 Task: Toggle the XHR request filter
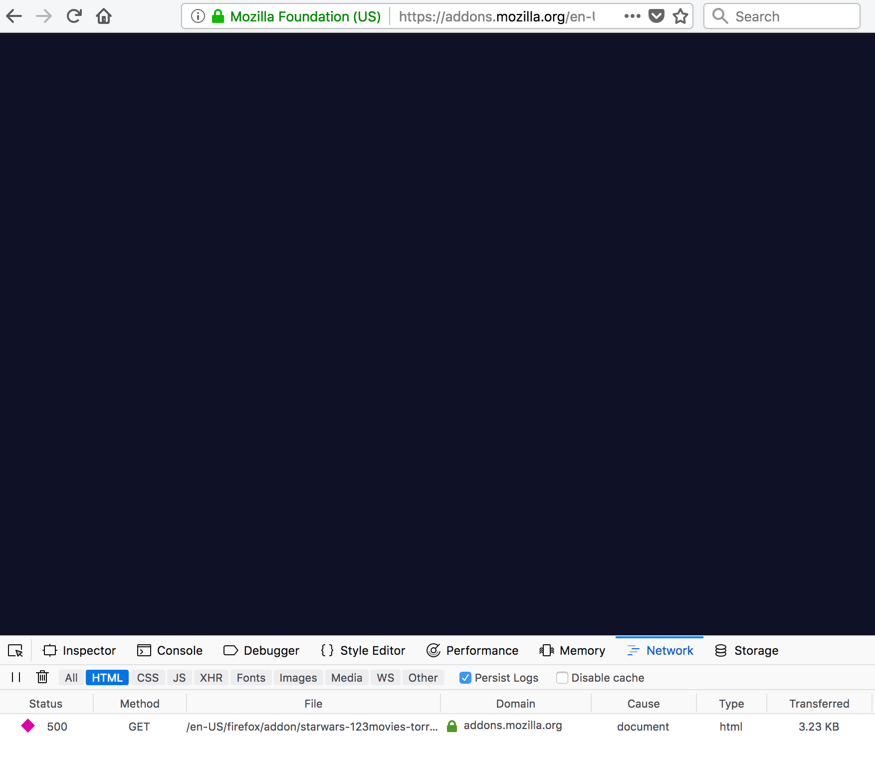click(x=211, y=677)
